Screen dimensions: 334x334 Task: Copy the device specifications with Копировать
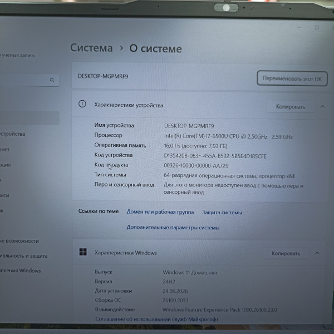click(x=291, y=106)
